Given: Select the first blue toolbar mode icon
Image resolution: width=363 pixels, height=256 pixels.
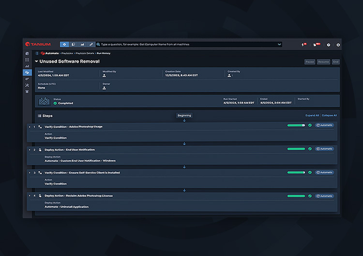Looking at the screenshot, I should coord(64,44).
